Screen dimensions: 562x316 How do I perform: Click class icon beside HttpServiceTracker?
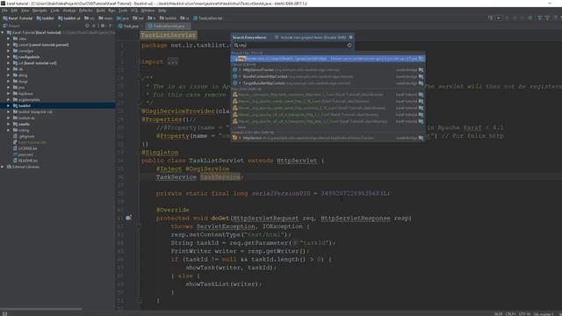click(234, 70)
